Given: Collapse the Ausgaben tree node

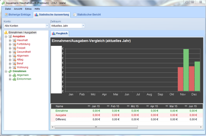Looking at the screenshot, I should (x=6, y=37).
